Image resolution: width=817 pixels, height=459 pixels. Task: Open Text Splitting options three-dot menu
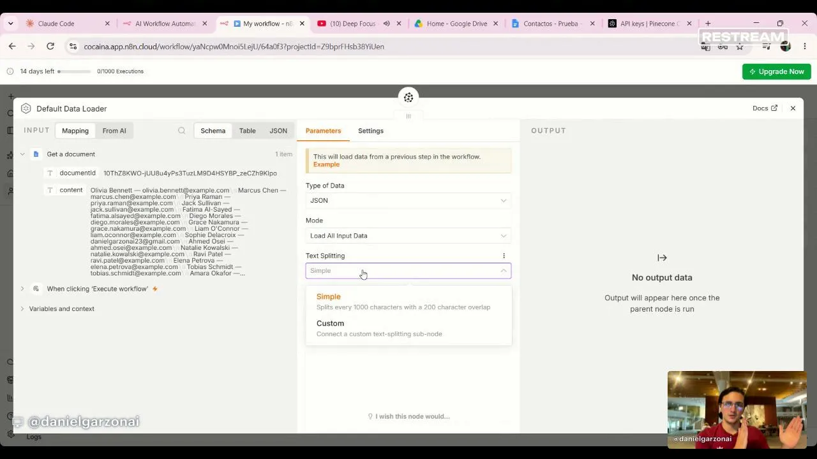504,256
